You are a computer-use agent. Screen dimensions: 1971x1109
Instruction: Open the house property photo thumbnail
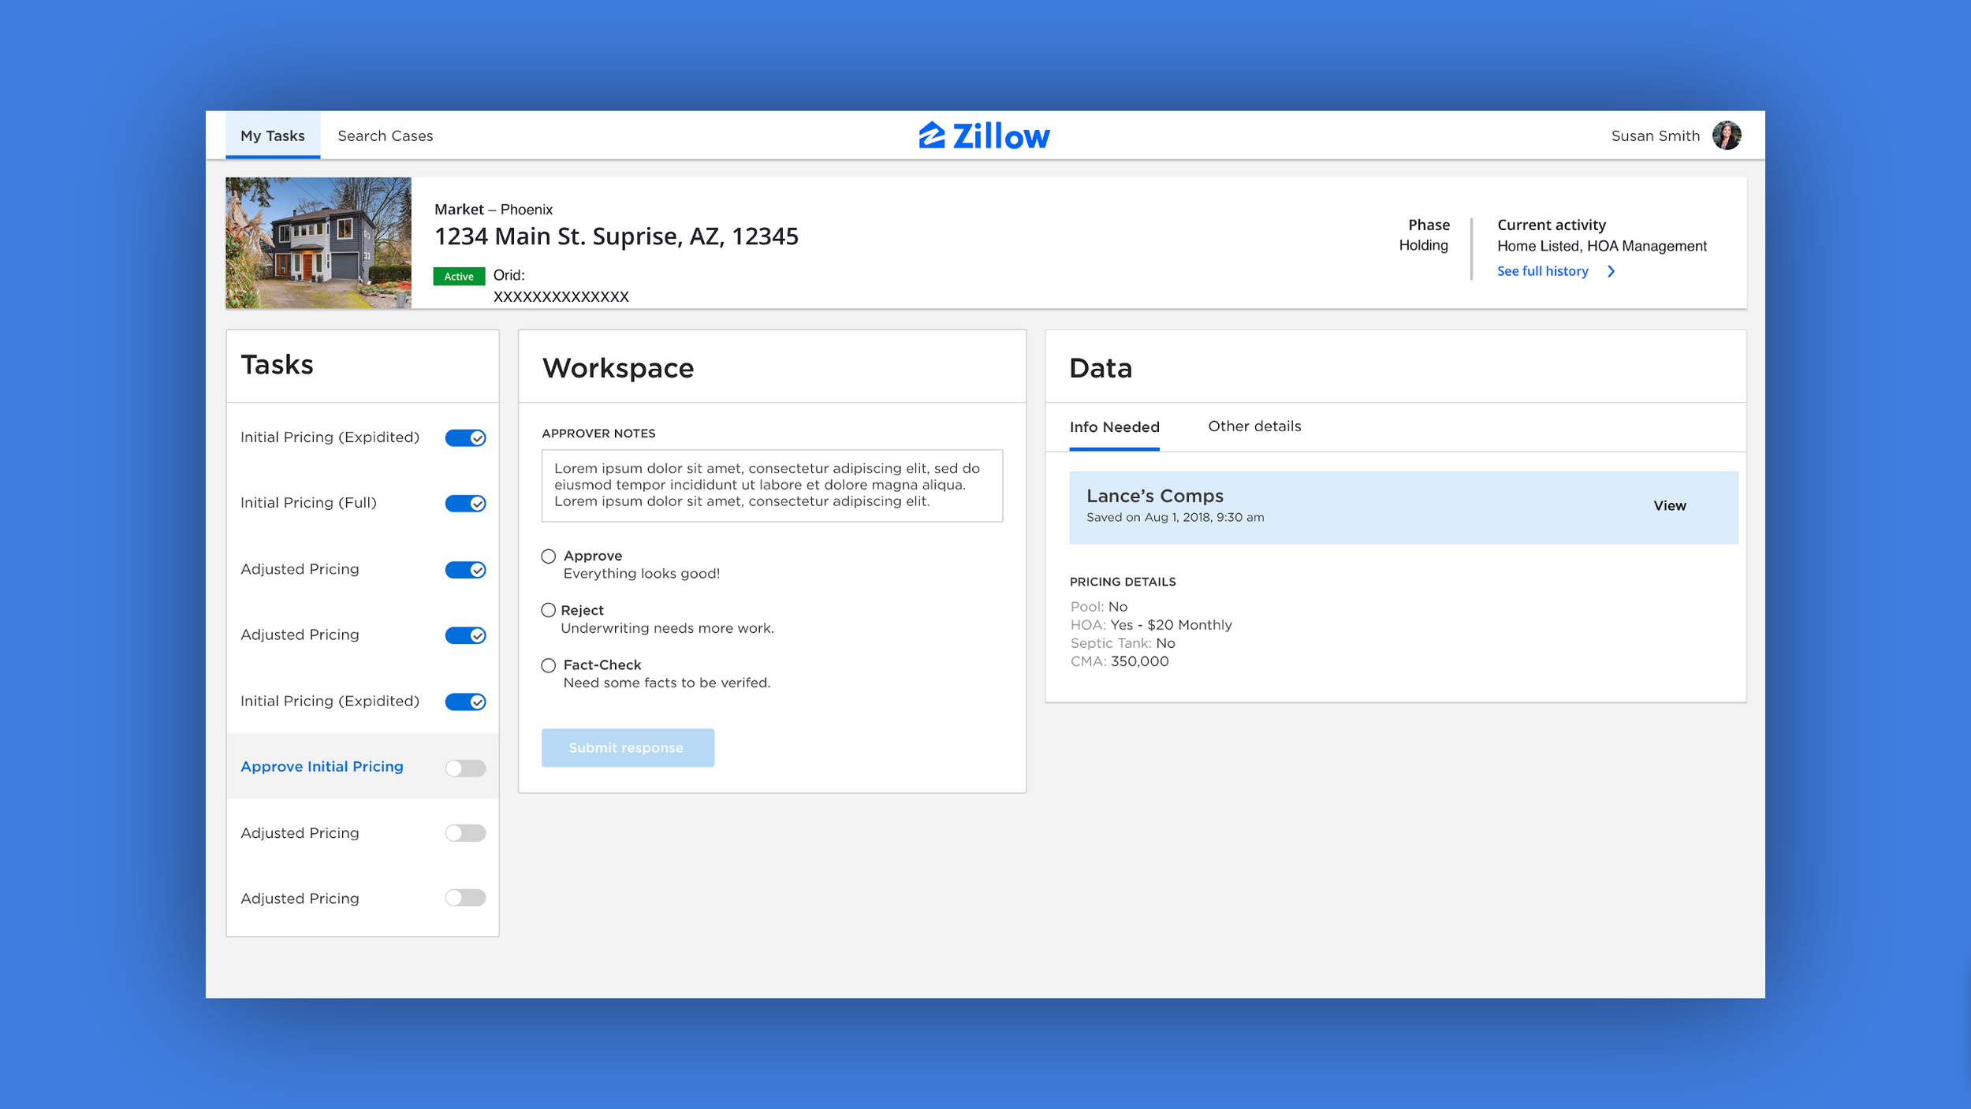(319, 243)
